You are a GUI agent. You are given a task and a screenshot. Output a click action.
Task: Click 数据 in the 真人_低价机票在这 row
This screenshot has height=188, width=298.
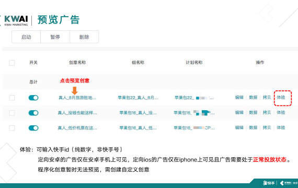[253, 127]
